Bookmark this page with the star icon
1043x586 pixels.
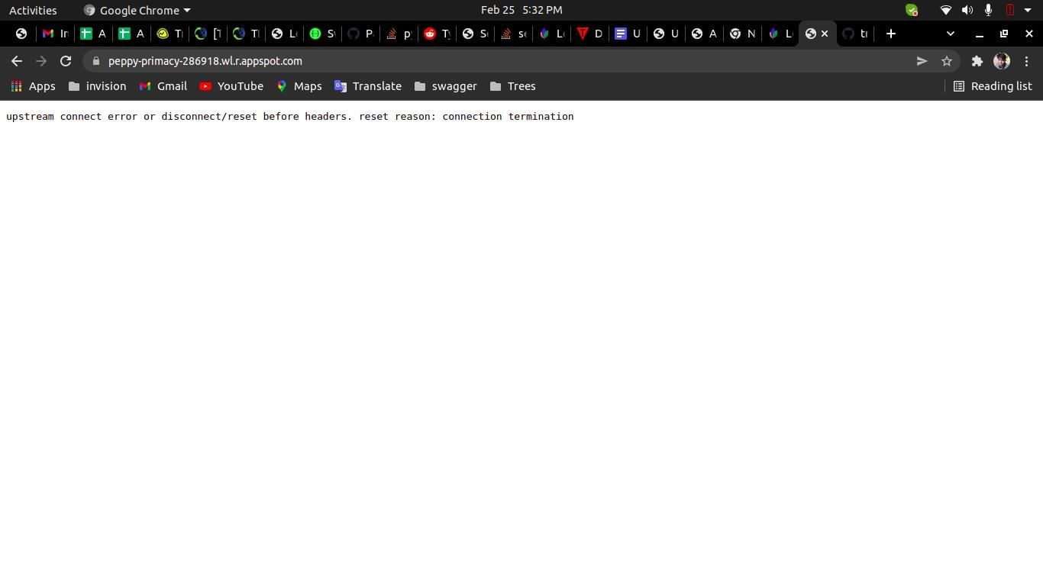(947, 61)
